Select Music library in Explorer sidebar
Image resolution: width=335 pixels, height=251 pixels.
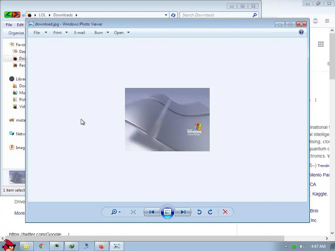point(19,92)
